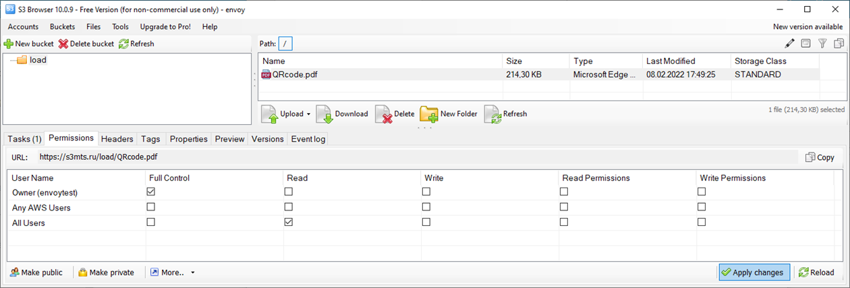Uncheck Full Control for Owner (envoytest)
Screen dimensions: 850x288
(x=151, y=192)
